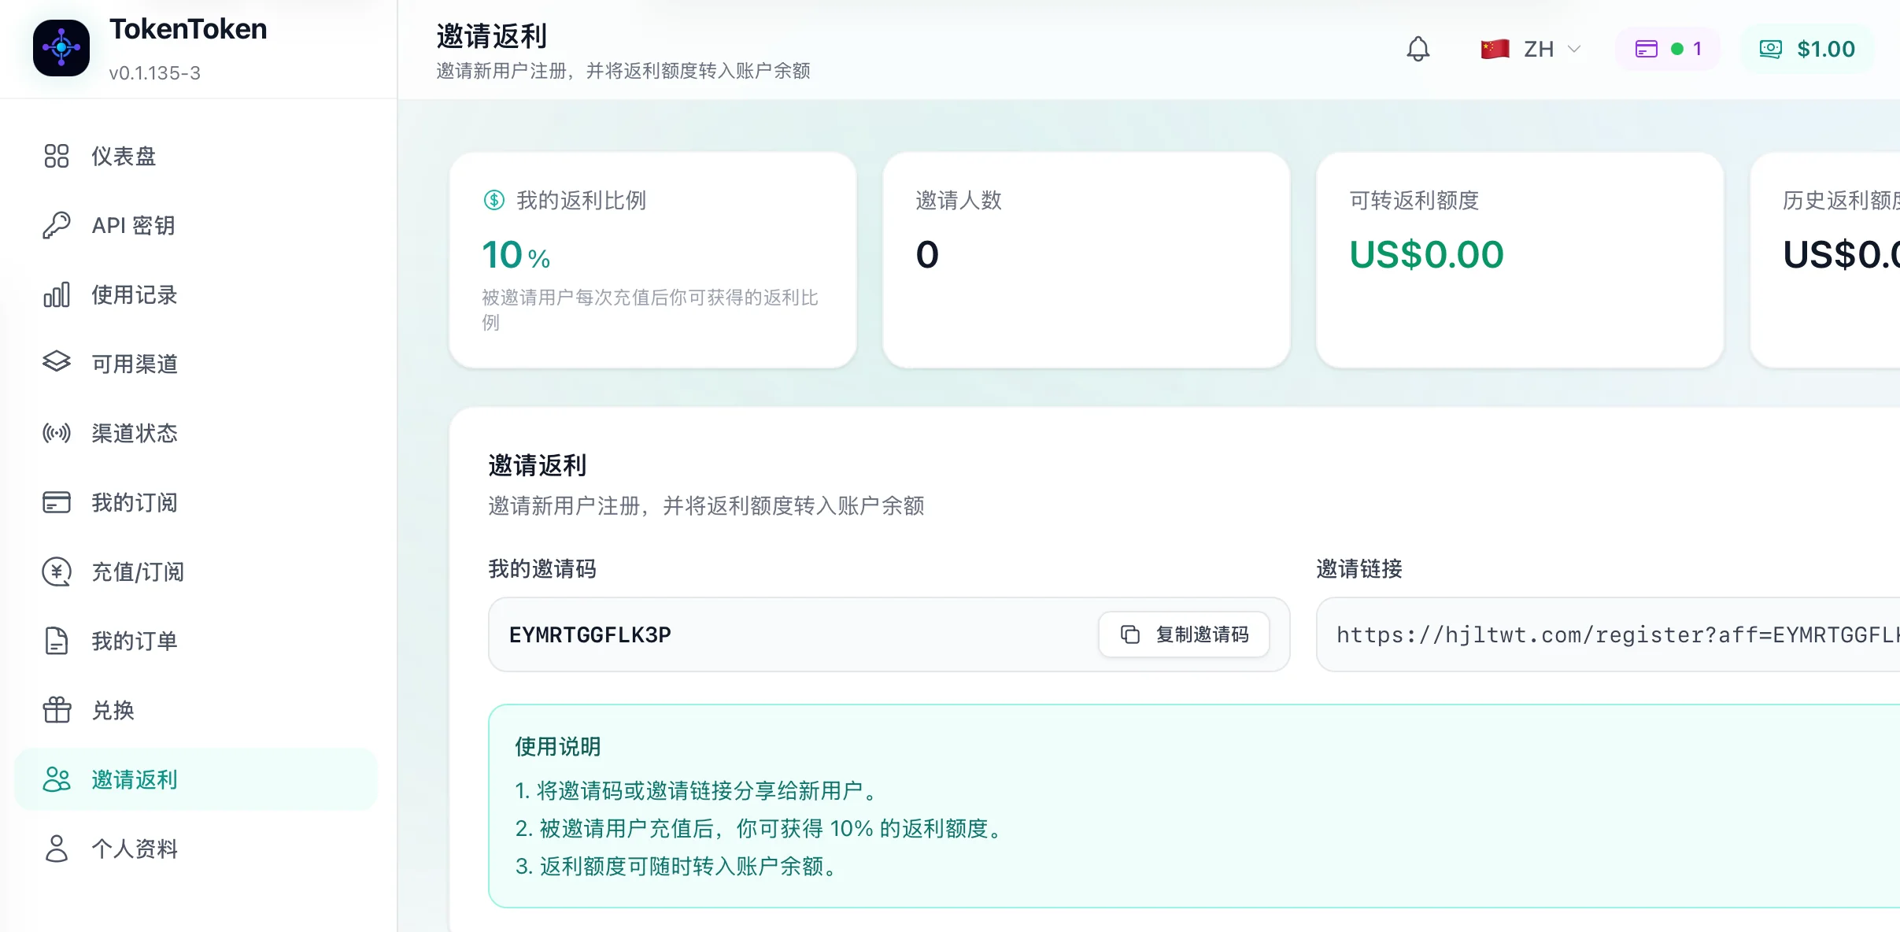The height and width of the screenshot is (932, 1900).
Task: Click the China flag icon
Action: point(1495,49)
